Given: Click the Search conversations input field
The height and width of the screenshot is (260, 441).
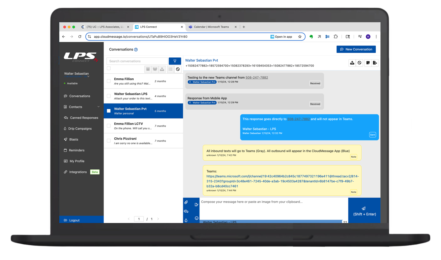Looking at the screenshot, I should [137, 61].
